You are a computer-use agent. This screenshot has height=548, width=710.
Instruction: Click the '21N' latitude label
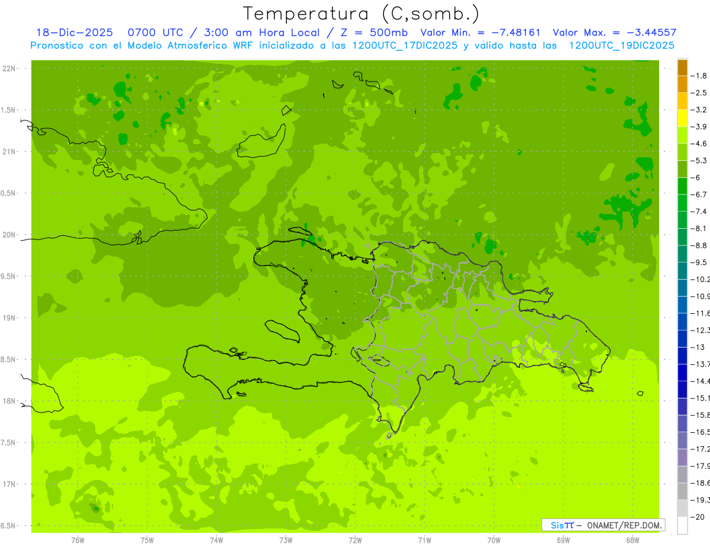coord(10,151)
